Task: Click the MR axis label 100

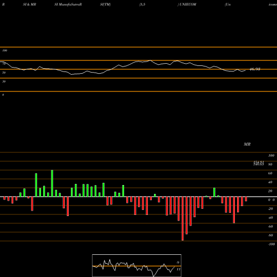Action: [271, 156]
